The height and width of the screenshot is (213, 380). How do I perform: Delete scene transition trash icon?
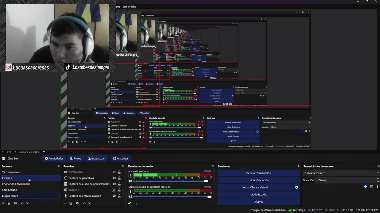[x=372, y=187]
